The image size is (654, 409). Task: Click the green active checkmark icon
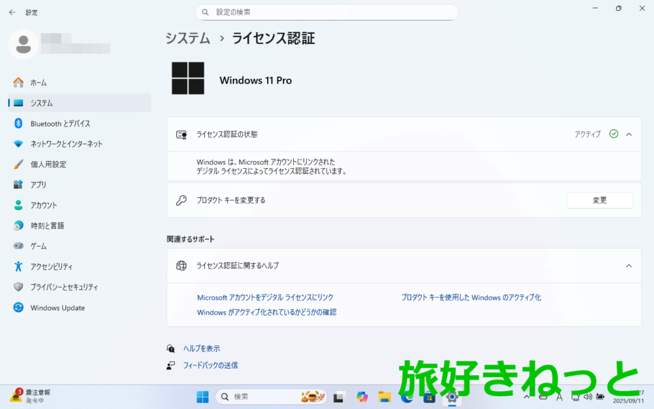(x=614, y=134)
